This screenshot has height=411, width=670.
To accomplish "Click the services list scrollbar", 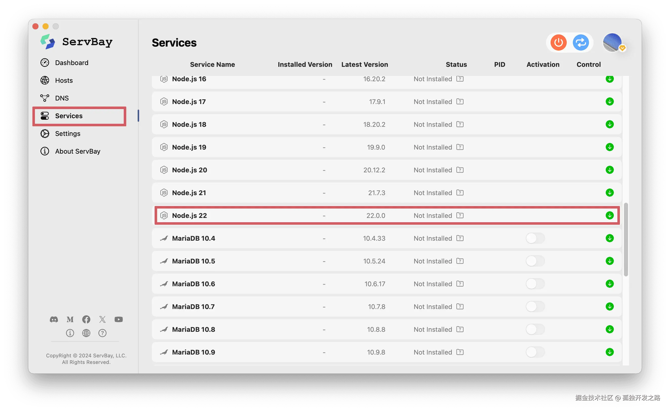I will coord(625,239).
